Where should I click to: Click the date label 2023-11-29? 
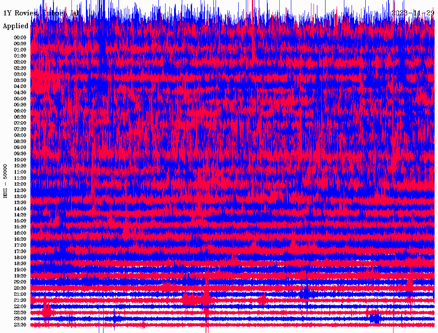tap(413, 13)
